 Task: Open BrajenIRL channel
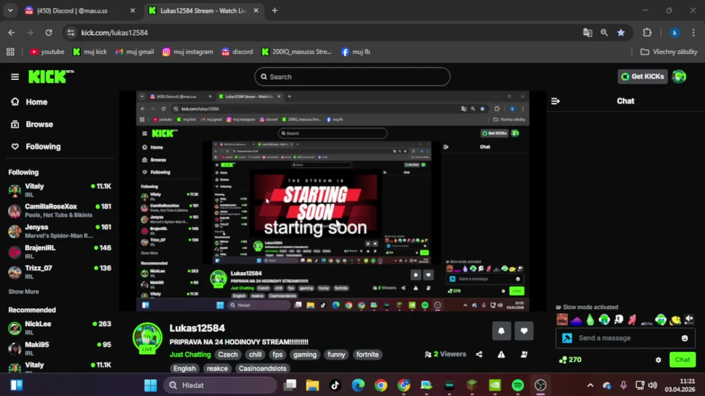[x=59, y=251]
